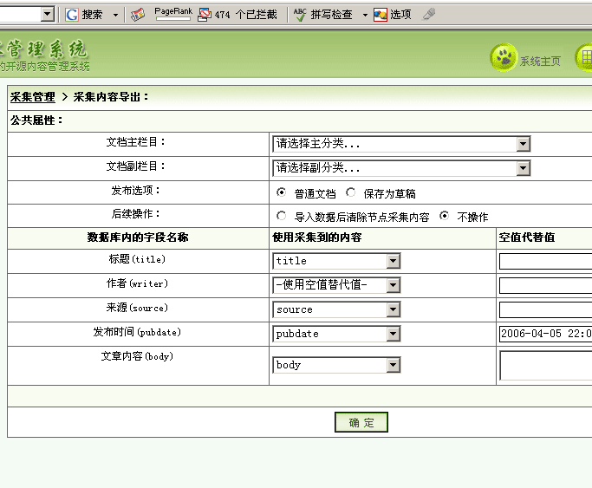Click the 确定 confirm button
Screen dimensions: 592x488
click(x=361, y=422)
